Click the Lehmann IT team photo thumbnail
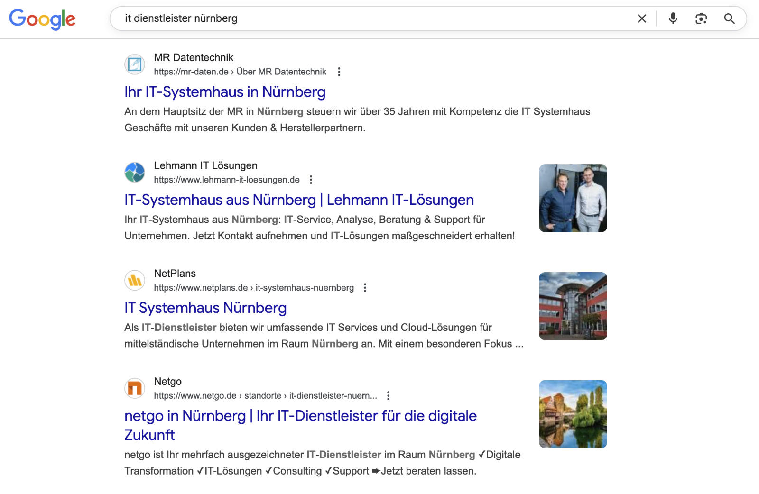Screen dimensions: 759x494 [x=573, y=198]
